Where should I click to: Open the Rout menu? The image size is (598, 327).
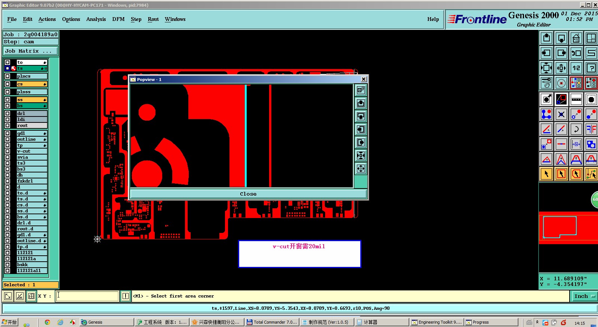[153, 19]
